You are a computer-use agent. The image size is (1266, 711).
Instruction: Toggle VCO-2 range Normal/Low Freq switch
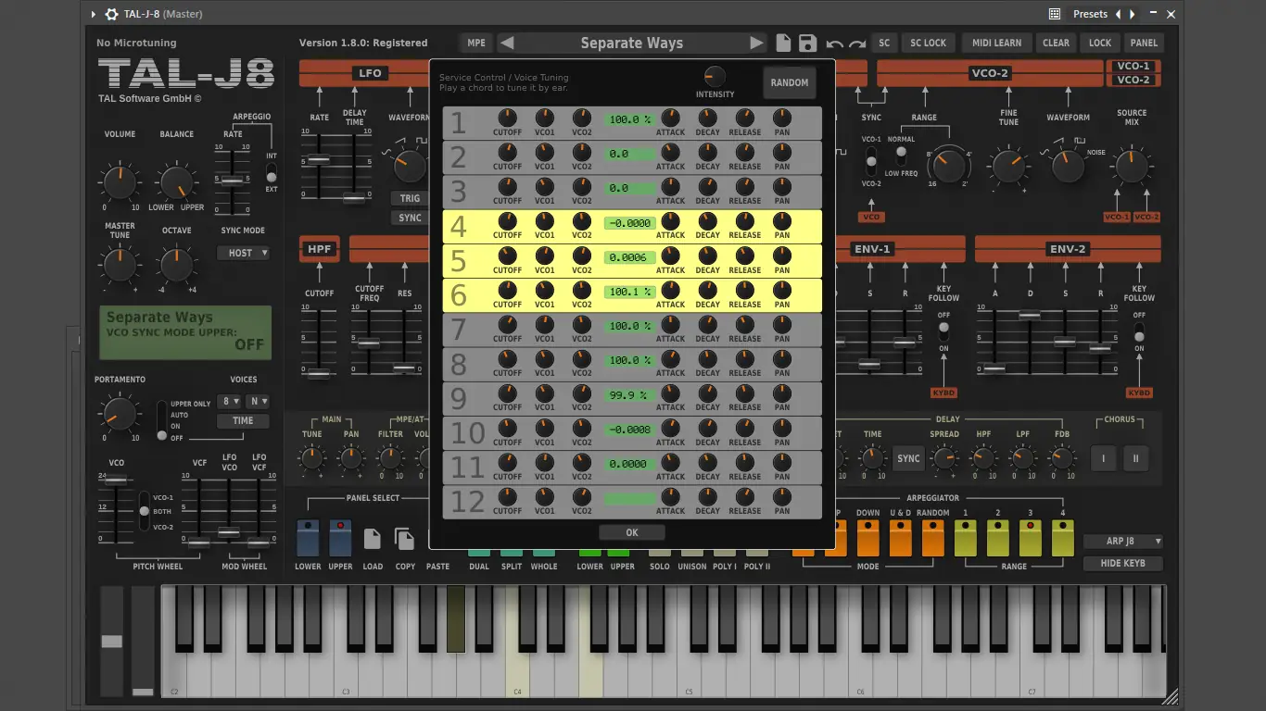pyautogui.click(x=900, y=153)
